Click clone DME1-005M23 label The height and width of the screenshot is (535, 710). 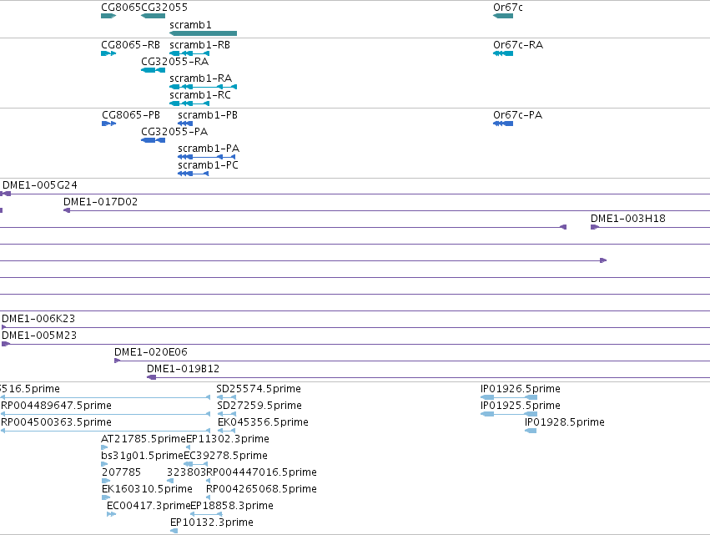[x=39, y=336]
